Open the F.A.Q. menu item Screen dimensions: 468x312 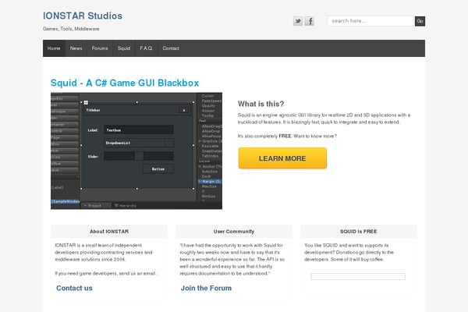click(x=147, y=48)
